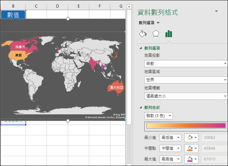
Task: Select column D header
Action: coord(57,6)
